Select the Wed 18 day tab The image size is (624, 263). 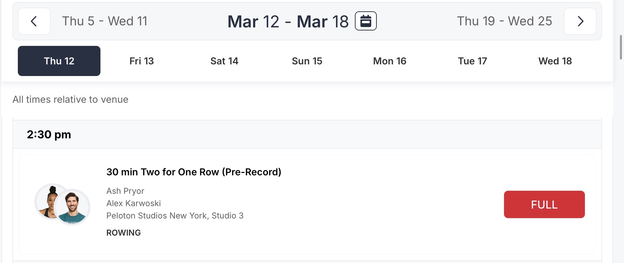[555, 61]
